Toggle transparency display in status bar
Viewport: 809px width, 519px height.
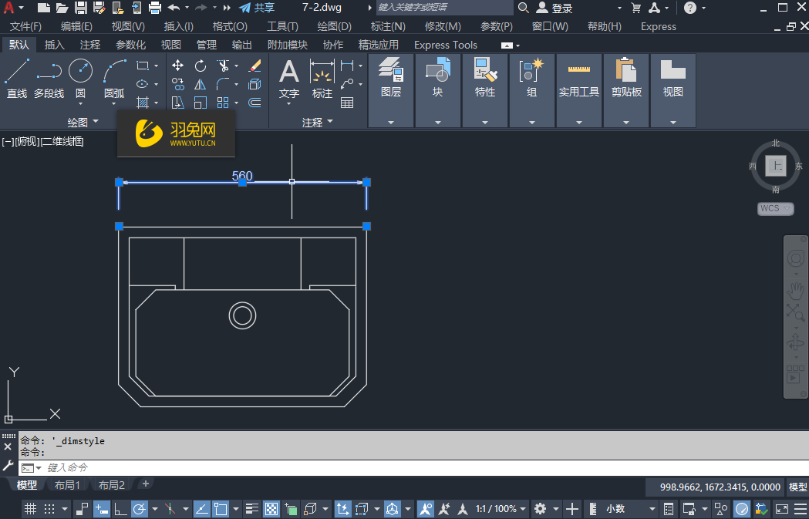pyautogui.click(x=271, y=509)
